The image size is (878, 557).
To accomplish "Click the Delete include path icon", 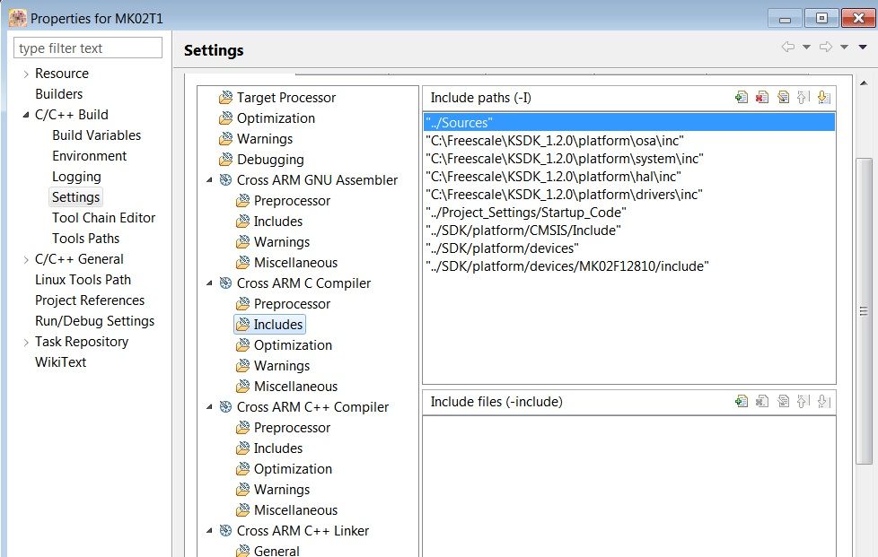I will (762, 98).
